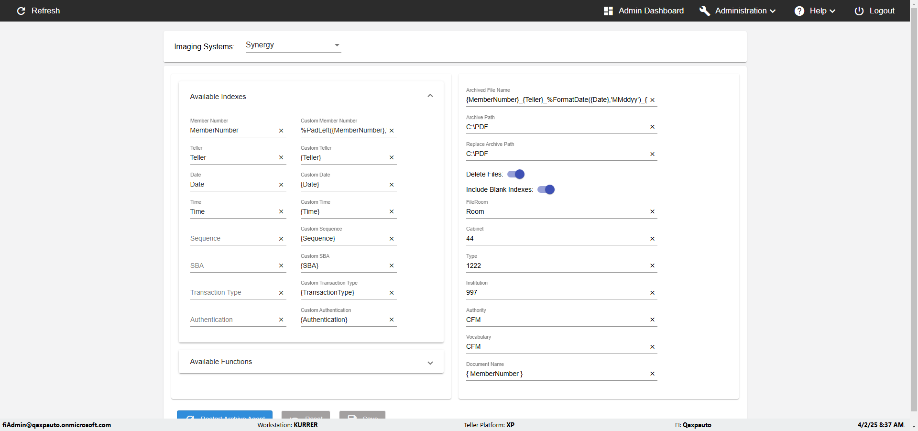
Task: Open the Imaging Systems dropdown
Action: point(293,45)
